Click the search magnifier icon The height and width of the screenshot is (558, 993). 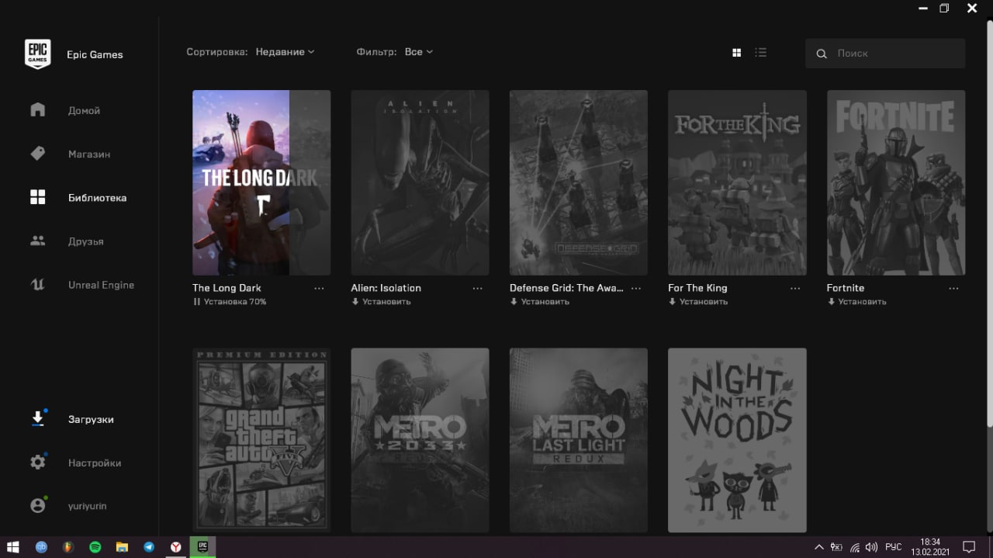(x=822, y=54)
